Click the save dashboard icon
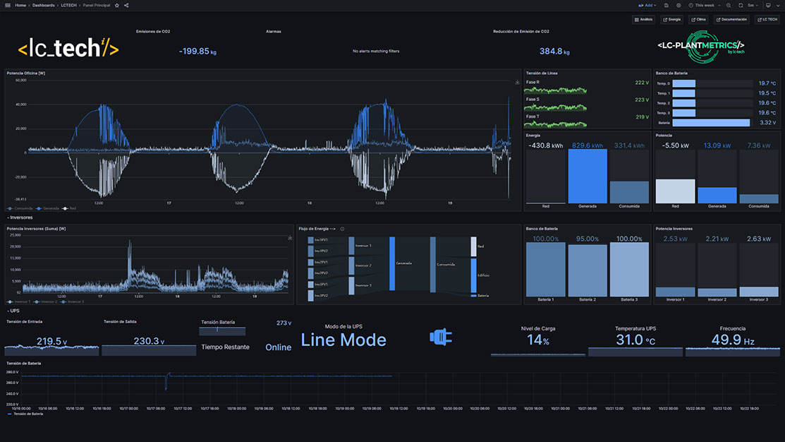This screenshot has width=785, height=442. pyautogui.click(x=667, y=5)
